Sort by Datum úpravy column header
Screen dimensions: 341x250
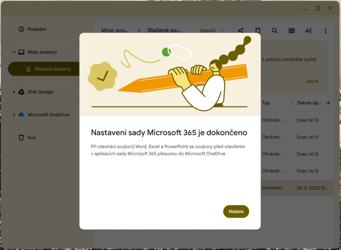click(x=309, y=103)
